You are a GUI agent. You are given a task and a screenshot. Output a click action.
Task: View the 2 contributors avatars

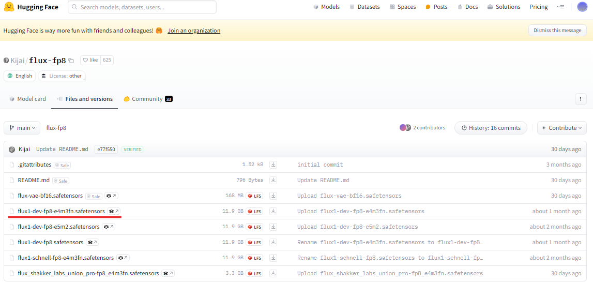pyautogui.click(x=405, y=128)
